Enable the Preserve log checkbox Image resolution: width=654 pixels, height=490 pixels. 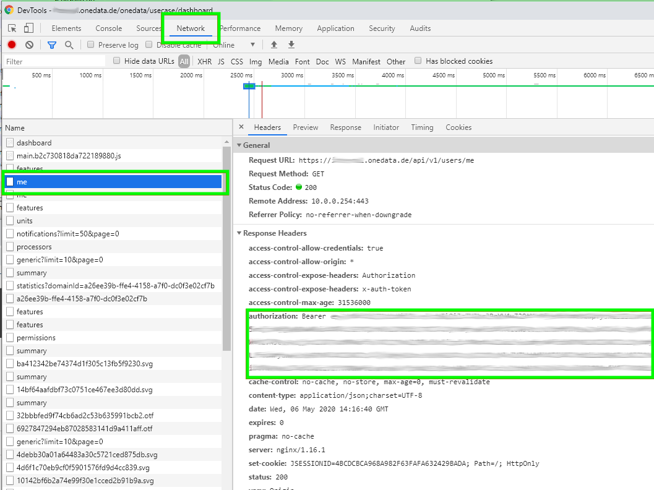click(x=91, y=45)
